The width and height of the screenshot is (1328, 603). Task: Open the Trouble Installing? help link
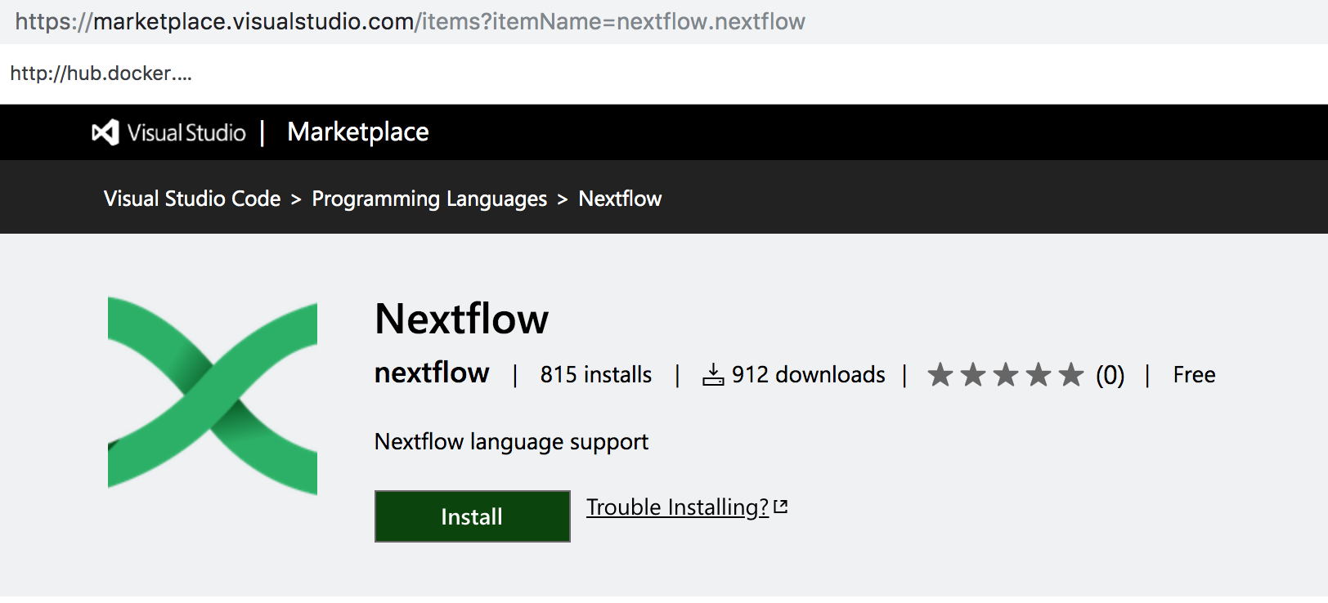coord(678,507)
